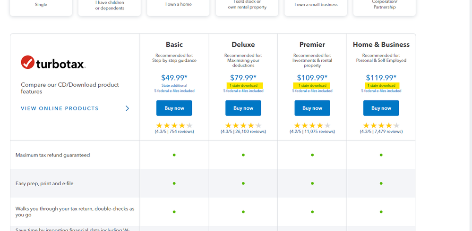Screen dimensions: 472x231
Task: Click the Premier column heading
Action: tap(312, 44)
